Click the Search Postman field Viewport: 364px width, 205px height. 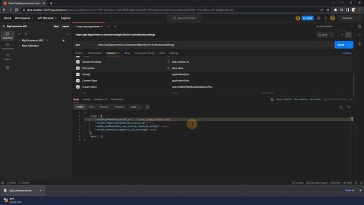click(184, 18)
